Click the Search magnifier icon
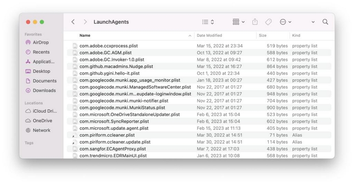Viewport: 354px width, 184px height. (x=325, y=22)
